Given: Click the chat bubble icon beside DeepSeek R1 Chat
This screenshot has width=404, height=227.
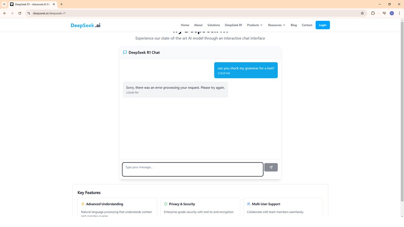Looking at the screenshot, I should pyautogui.click(x=125, y=52).
